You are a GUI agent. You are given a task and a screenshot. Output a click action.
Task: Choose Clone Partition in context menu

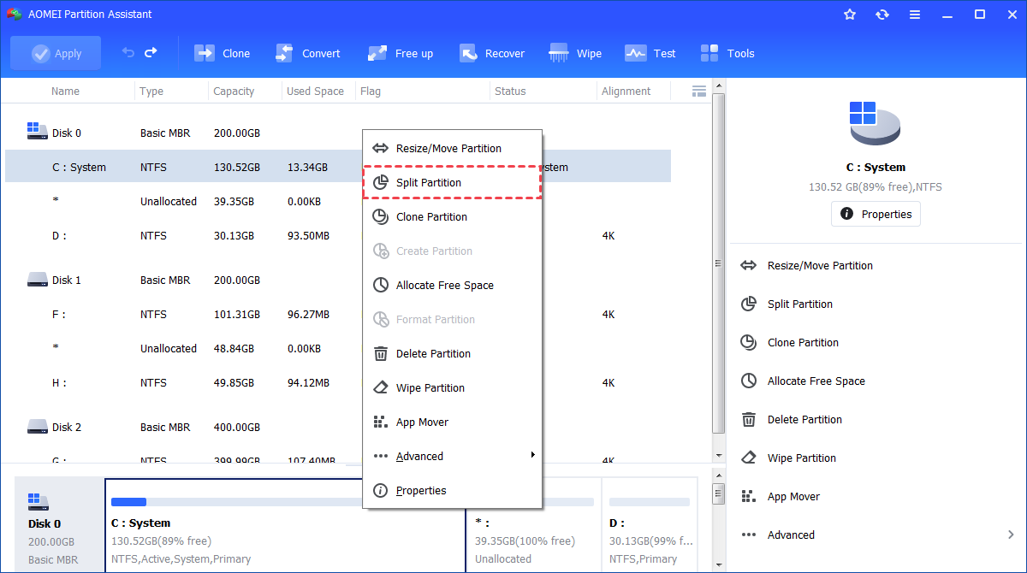[453, 216]
